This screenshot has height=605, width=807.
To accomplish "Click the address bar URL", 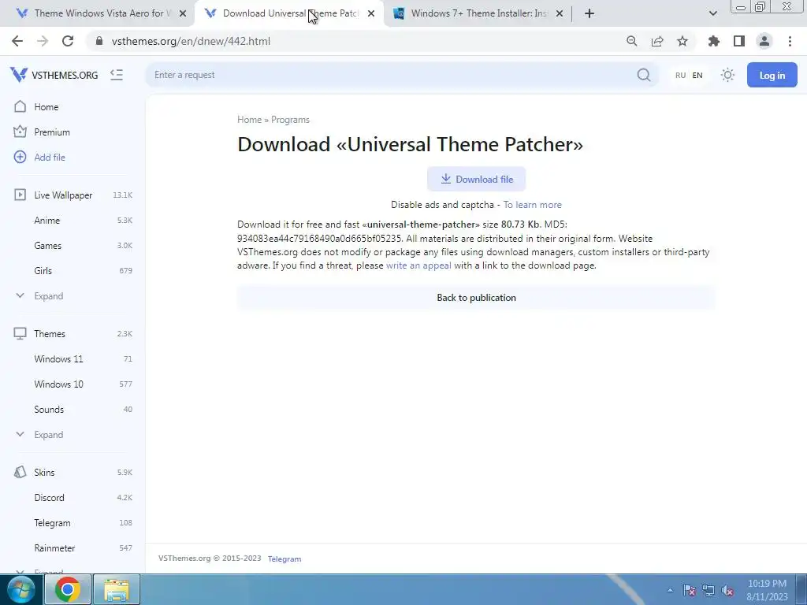I will tap(191, 41).
